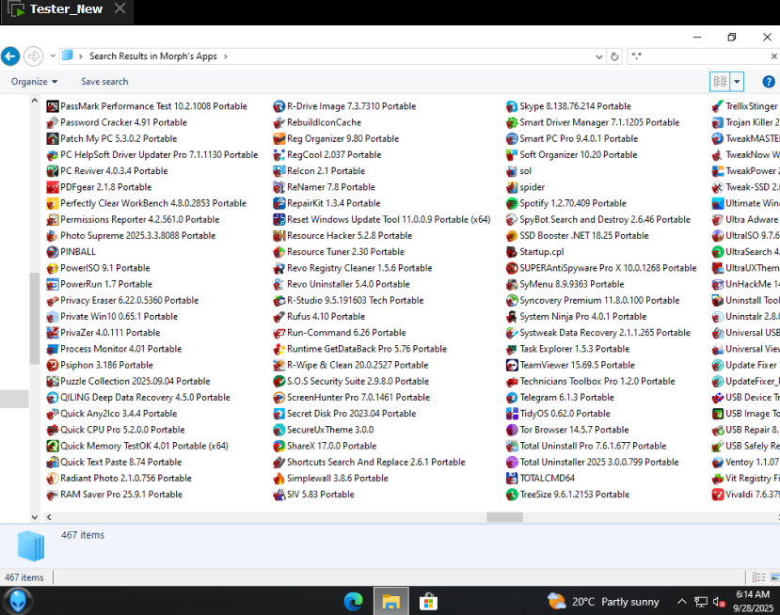Select Secret Disk Pro 2023.04 Portable
The height and width of the screenshot is (615, 780).
pos(344,414)
